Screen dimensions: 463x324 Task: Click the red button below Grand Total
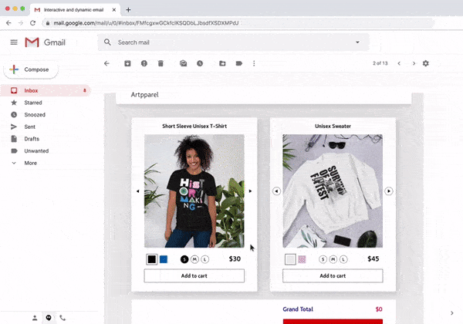[x=333, y=322]
